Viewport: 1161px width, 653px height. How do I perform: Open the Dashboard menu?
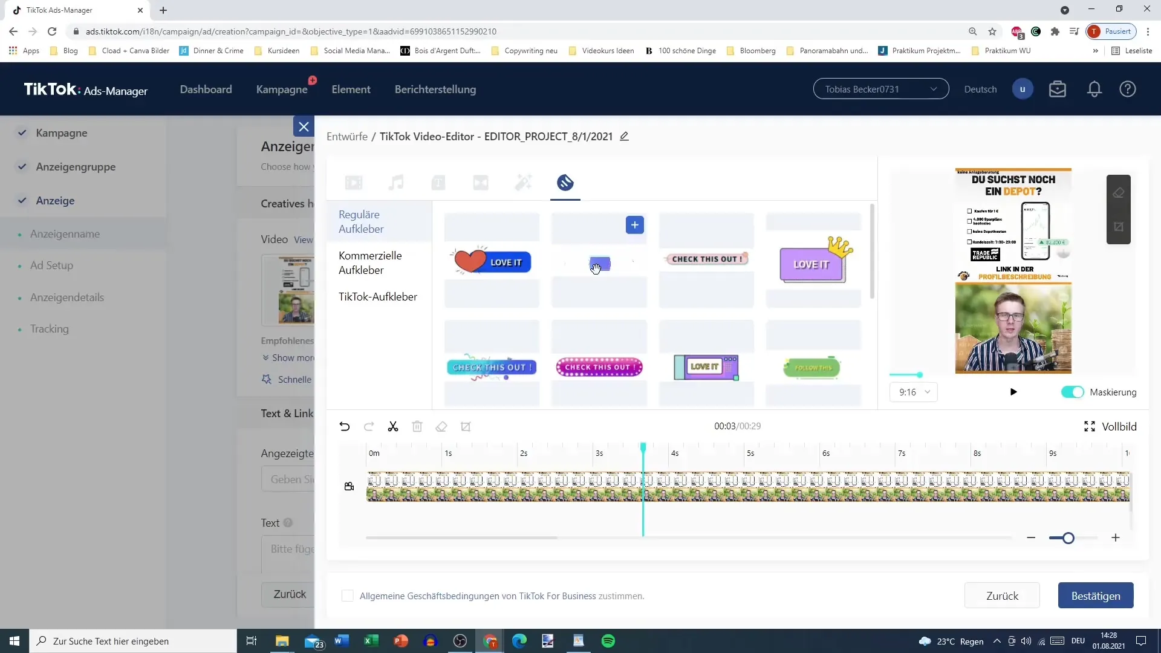tap(206, 89)
